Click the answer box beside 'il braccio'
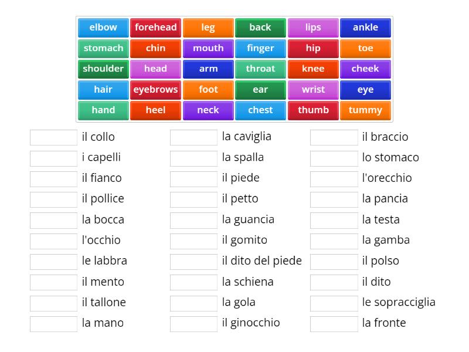The width and height of the screenshot is (469, 352). point(334,137)
